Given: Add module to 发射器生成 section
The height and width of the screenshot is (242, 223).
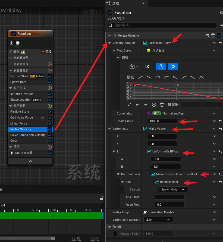Looking at the screenshot, I should pos(50,64).
